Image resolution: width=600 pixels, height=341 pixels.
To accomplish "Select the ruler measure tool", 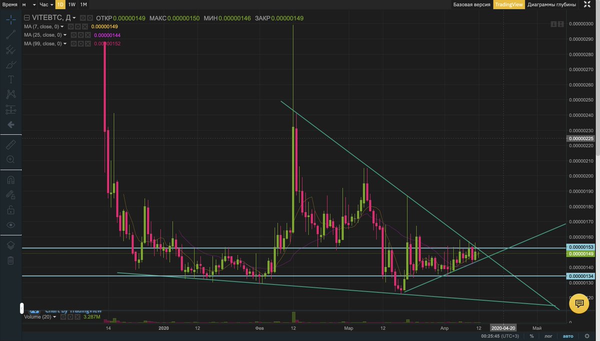I will pos(10,145).
